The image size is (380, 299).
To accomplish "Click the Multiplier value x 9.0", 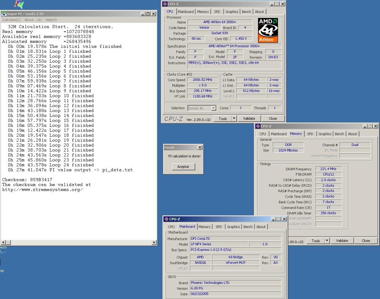I will point(202,85).
